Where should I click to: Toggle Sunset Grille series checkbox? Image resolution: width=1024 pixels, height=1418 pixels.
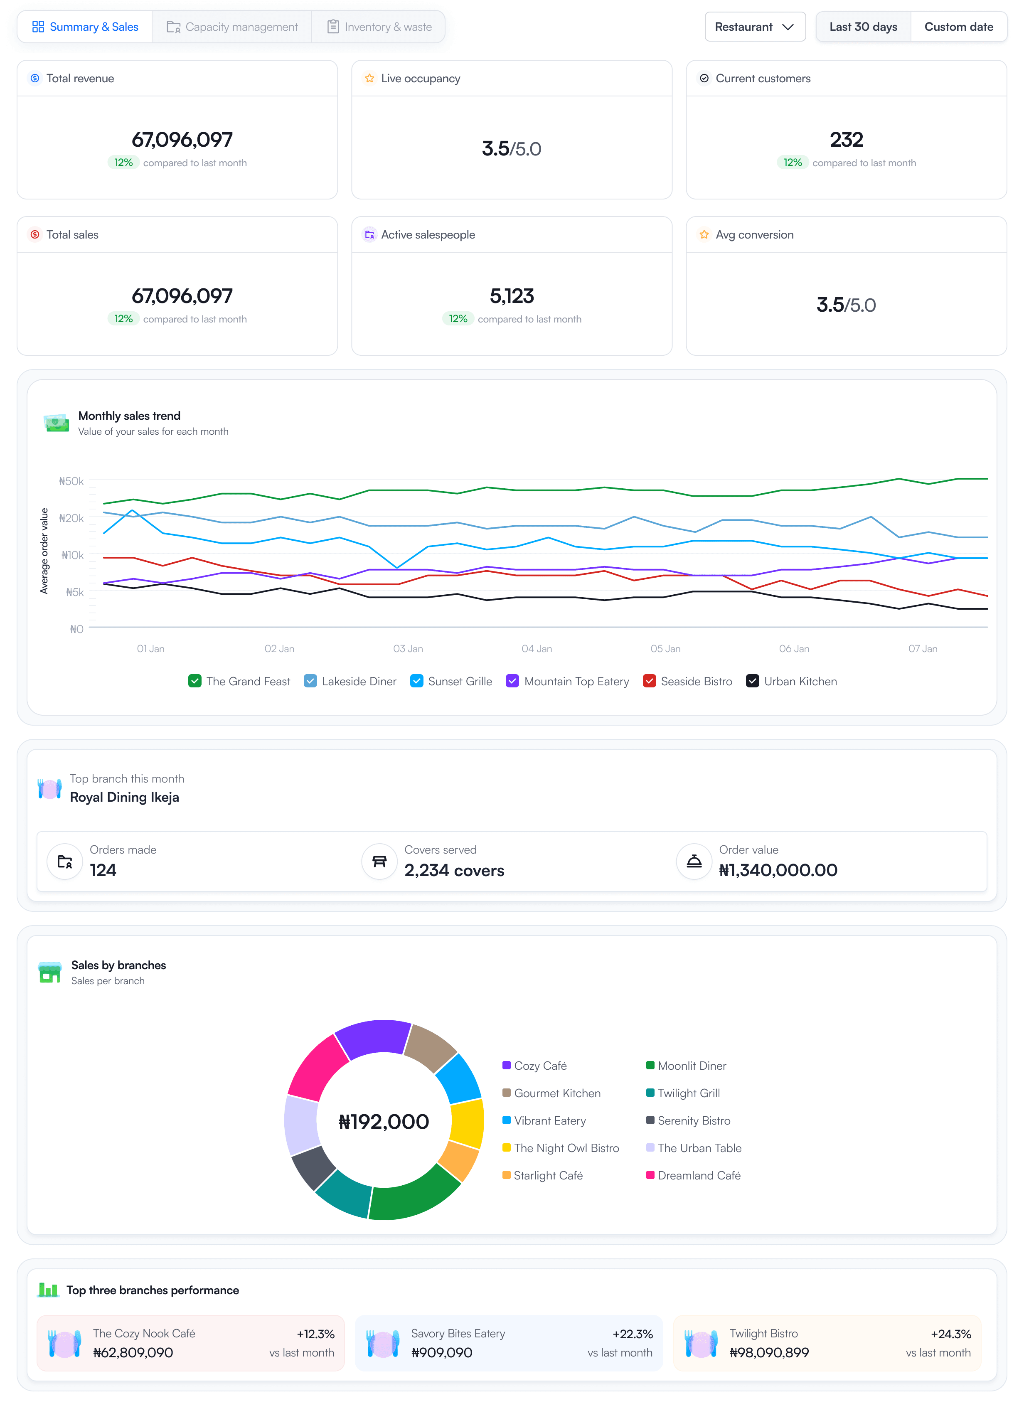[416, 681]
